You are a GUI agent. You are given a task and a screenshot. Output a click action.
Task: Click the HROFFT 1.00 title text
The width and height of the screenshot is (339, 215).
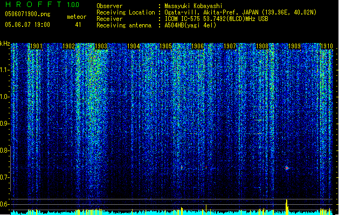43,4
